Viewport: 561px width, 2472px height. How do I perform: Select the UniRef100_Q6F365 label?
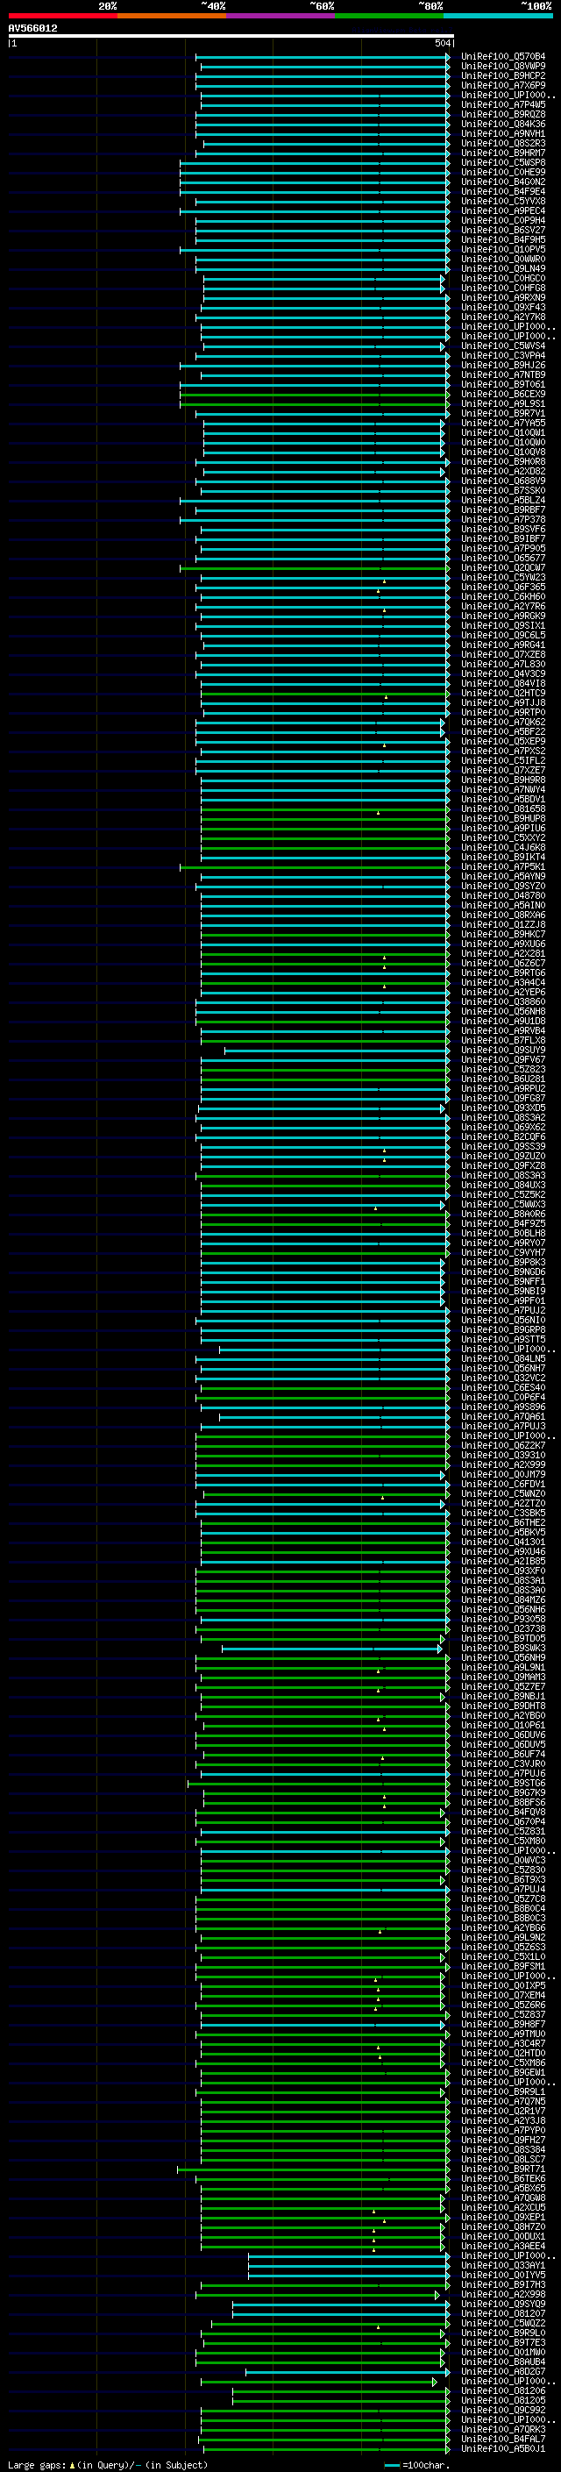pyautogui.click(x=503, y=588)
